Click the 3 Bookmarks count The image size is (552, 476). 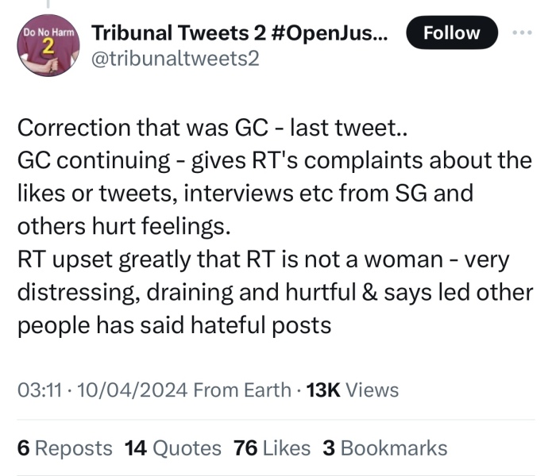click(x=384, y=447)
